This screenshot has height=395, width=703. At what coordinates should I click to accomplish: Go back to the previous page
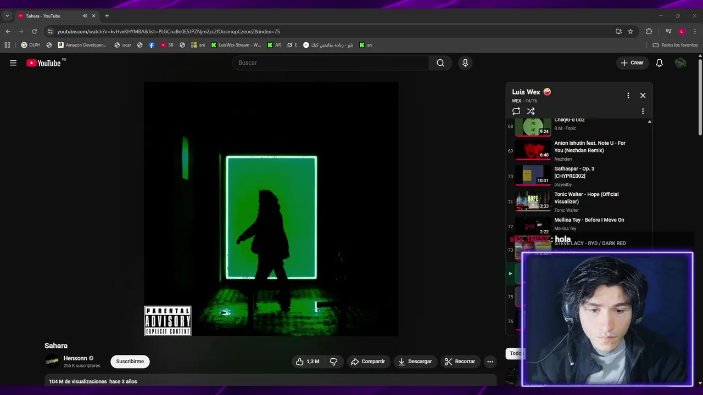point(8,31)
